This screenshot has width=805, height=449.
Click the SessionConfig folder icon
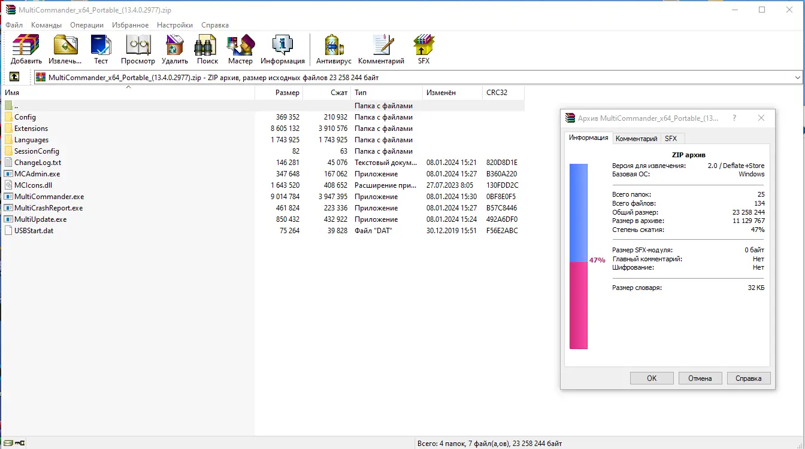pyautogui.click(x=8, y=151)
